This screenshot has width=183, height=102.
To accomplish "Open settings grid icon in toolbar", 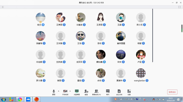I will pyautogui.click(x=129, y=92).
